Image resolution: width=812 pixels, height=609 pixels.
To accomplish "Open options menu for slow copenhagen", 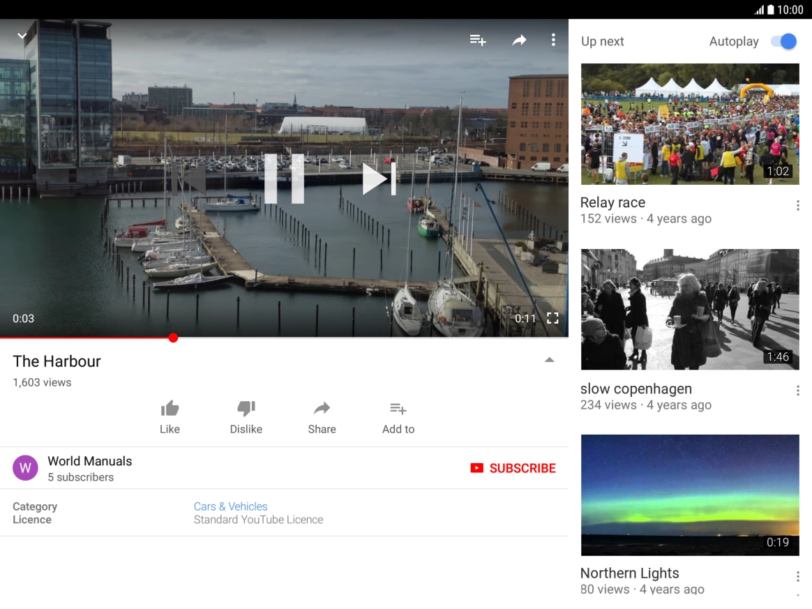I will point(797,391).
